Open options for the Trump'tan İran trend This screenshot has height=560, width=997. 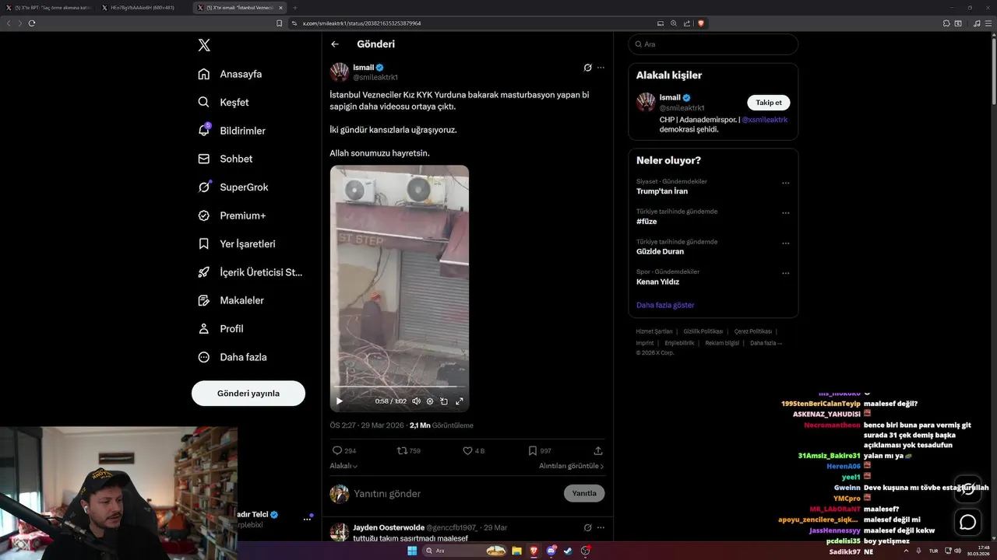(785, 183)
